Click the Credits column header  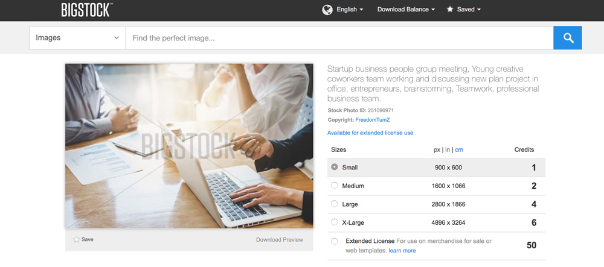click(524, 149)
